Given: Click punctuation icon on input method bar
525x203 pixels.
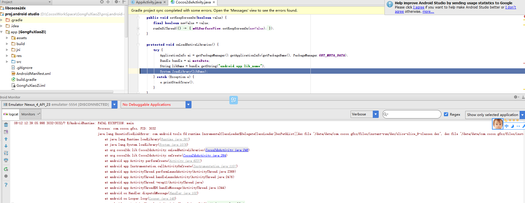Looking at the screenshot, I should [x=518, y=126].
